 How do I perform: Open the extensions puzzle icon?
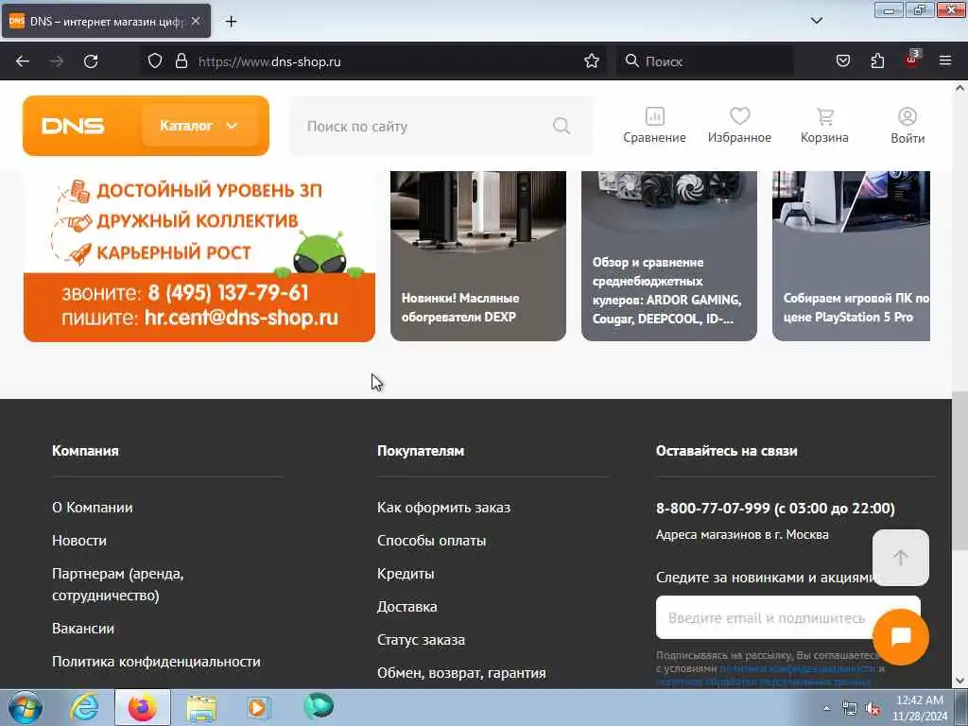pyautogui.click(x=877, y=61)
